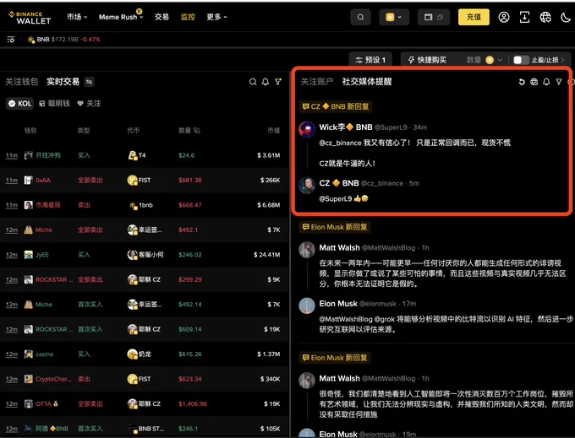Expand the 数量 amount dropdown
Image resolution: width=575 pixels, height=438 pixels.
tap(484, 60)
